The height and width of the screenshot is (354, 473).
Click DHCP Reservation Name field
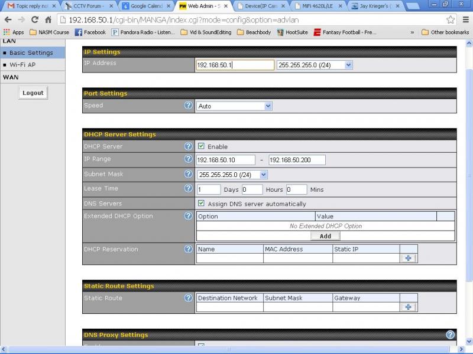point(230,258)
